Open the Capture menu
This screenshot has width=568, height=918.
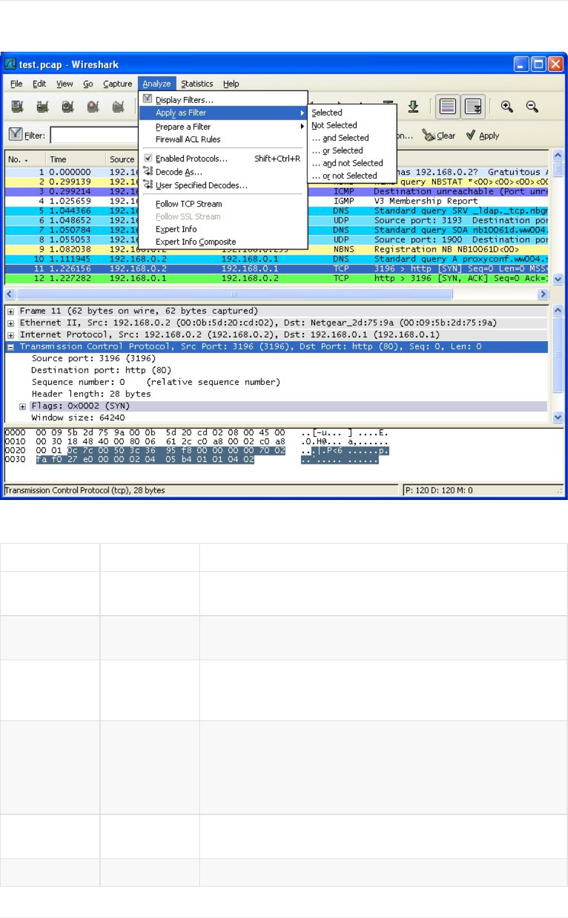(117, 84)
